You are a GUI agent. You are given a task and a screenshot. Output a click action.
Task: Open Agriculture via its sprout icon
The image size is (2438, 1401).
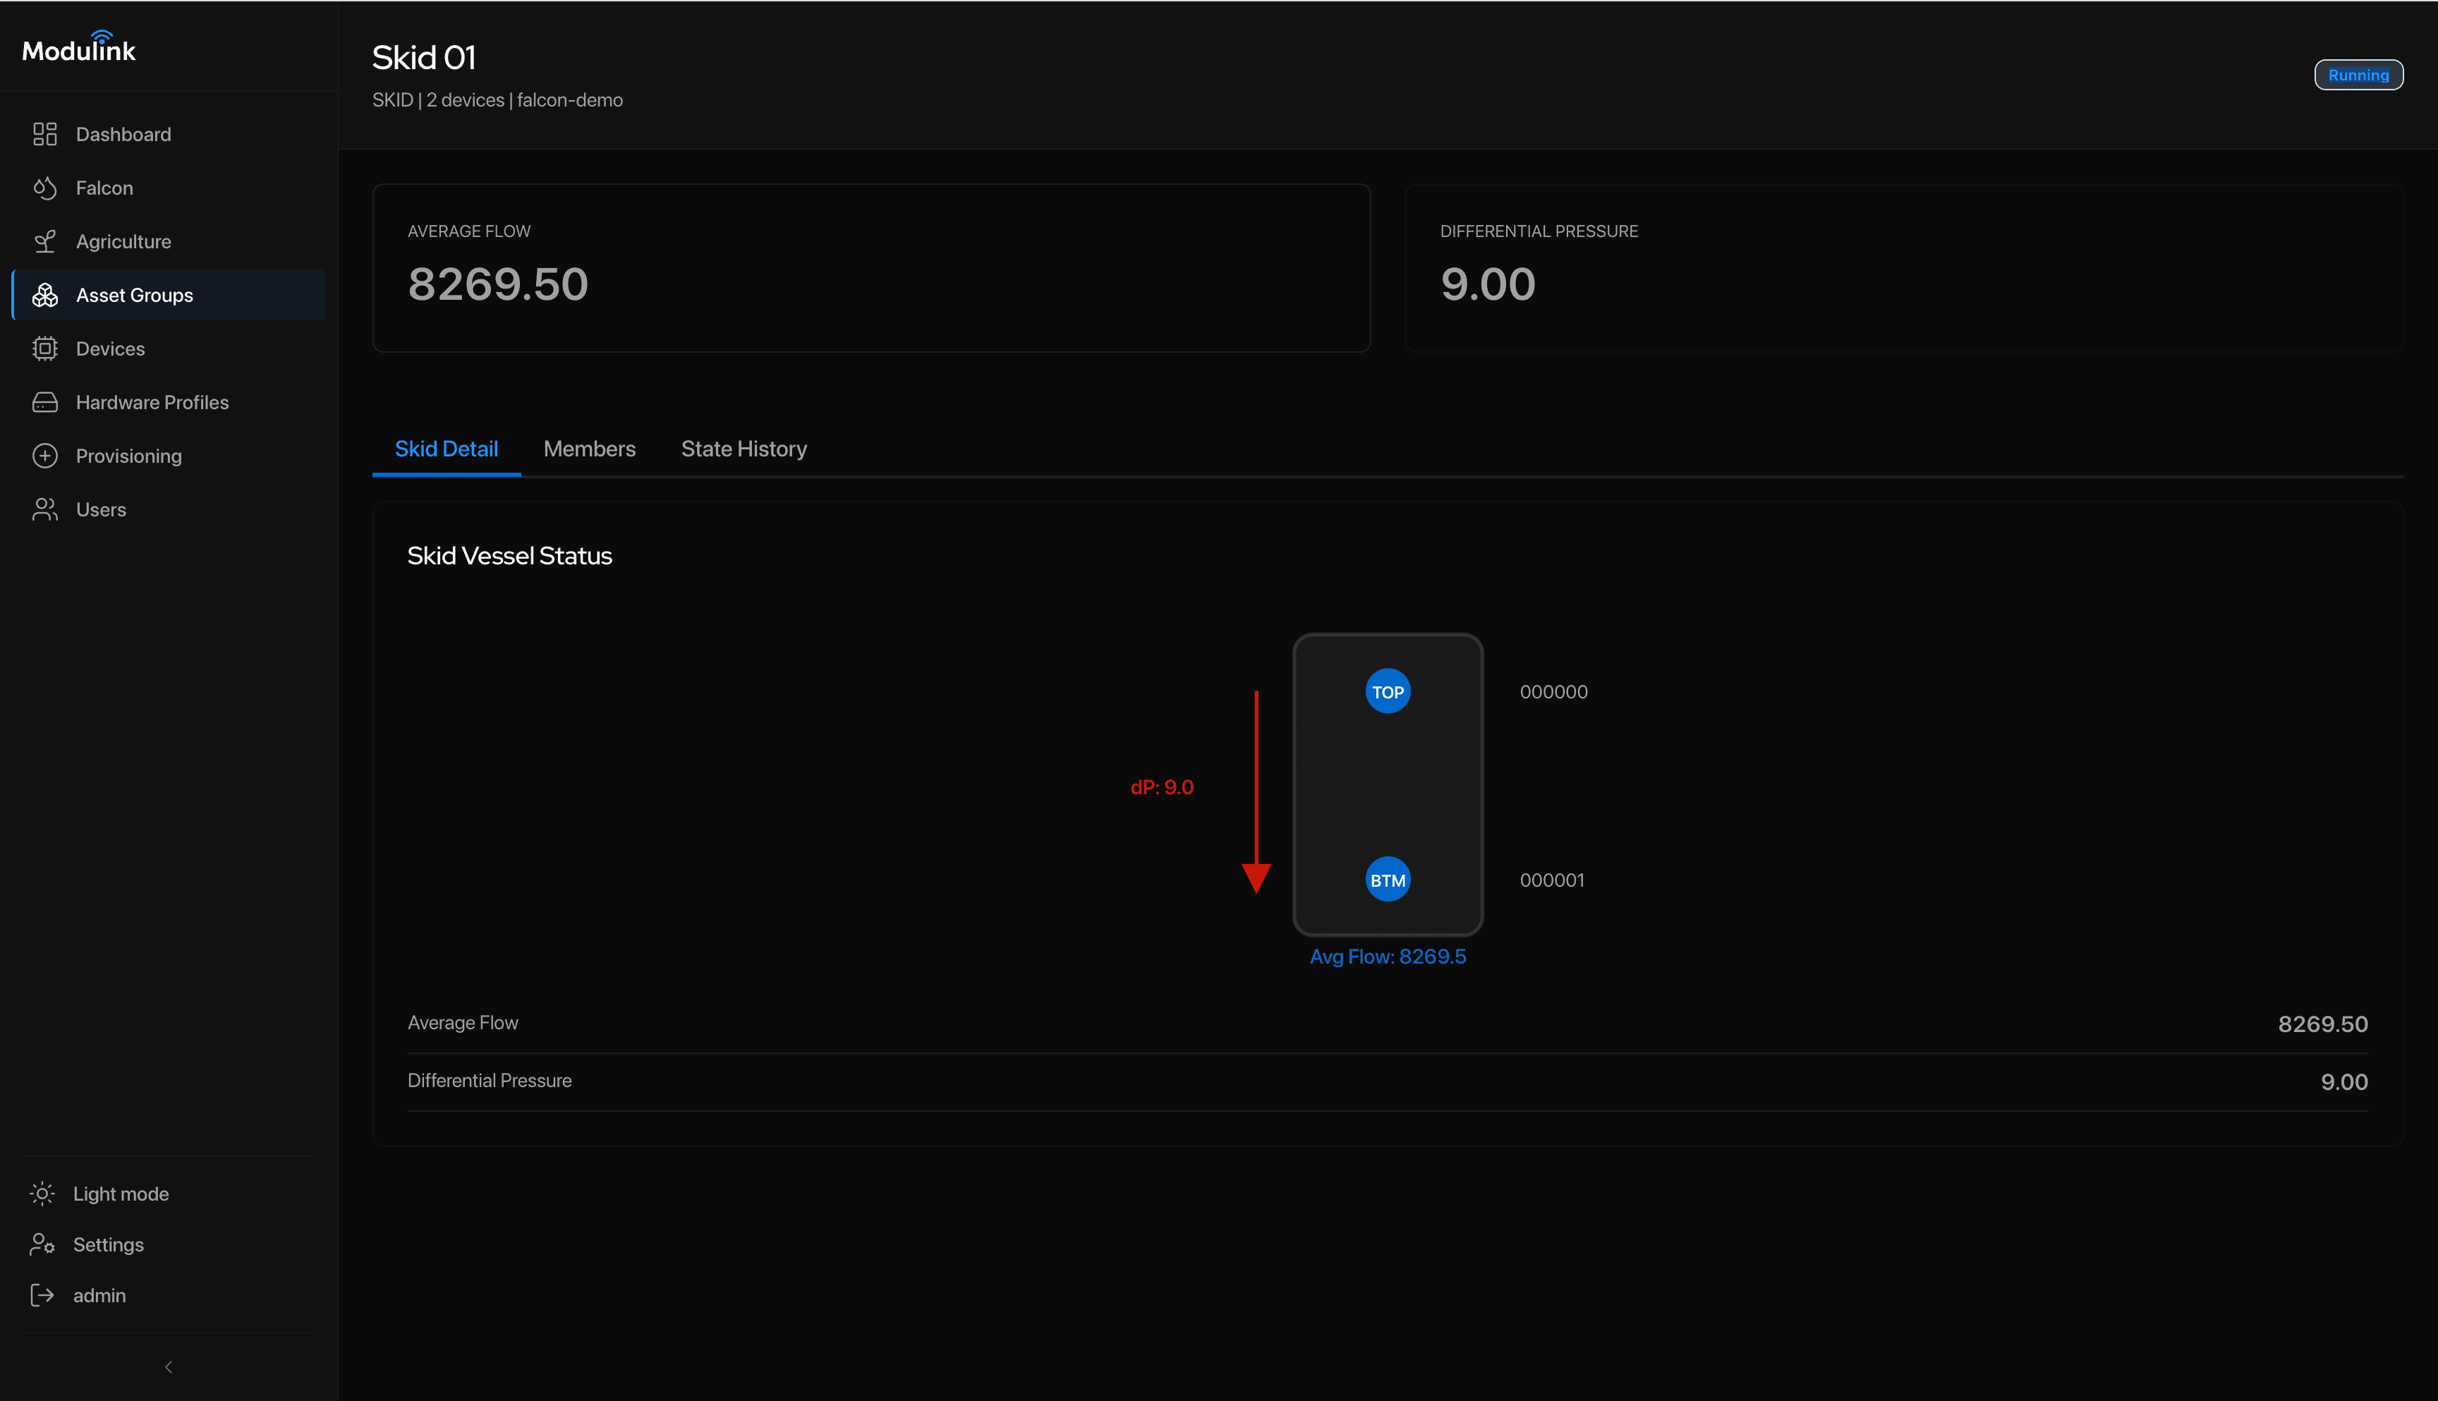(x=44, y=241)
